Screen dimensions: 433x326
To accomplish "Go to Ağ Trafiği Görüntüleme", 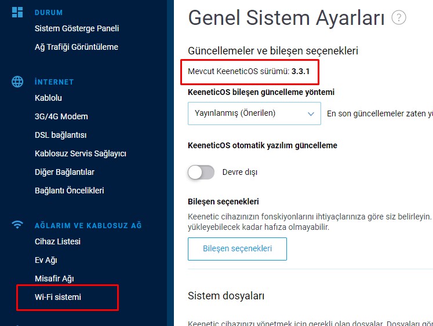I will coord(77,47).
